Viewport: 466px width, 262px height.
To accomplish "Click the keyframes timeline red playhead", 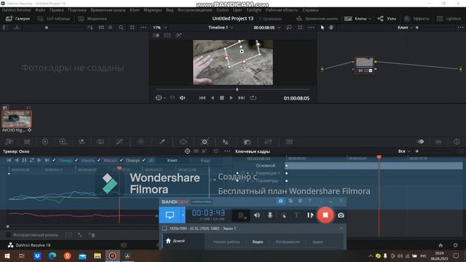I will click(379, 157).
